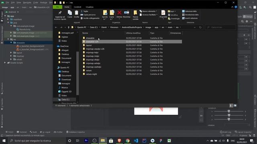Open Visual Studio Code from the taskbar
Viewport: 257px width, 144px height.
[136, 140]
